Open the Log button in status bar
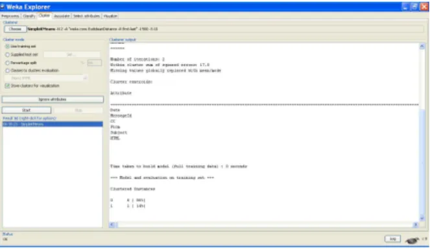This screenshot has width=430, height=249. click(x=392, y=239)
